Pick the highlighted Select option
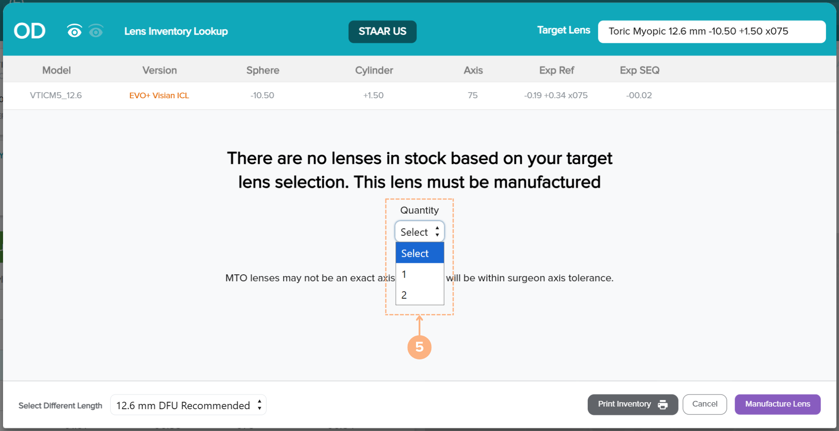 click(x=419, y=253)
